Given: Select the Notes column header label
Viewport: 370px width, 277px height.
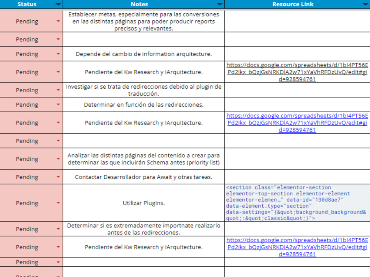Looking at the screenshot, I should click(x=139, y=4).
